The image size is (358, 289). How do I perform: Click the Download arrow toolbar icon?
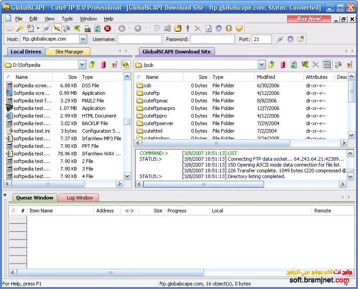[122, 28]
